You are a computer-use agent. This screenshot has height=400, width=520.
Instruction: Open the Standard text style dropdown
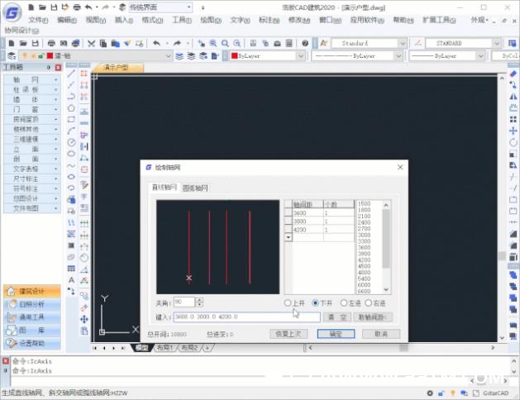pos(402,44)
